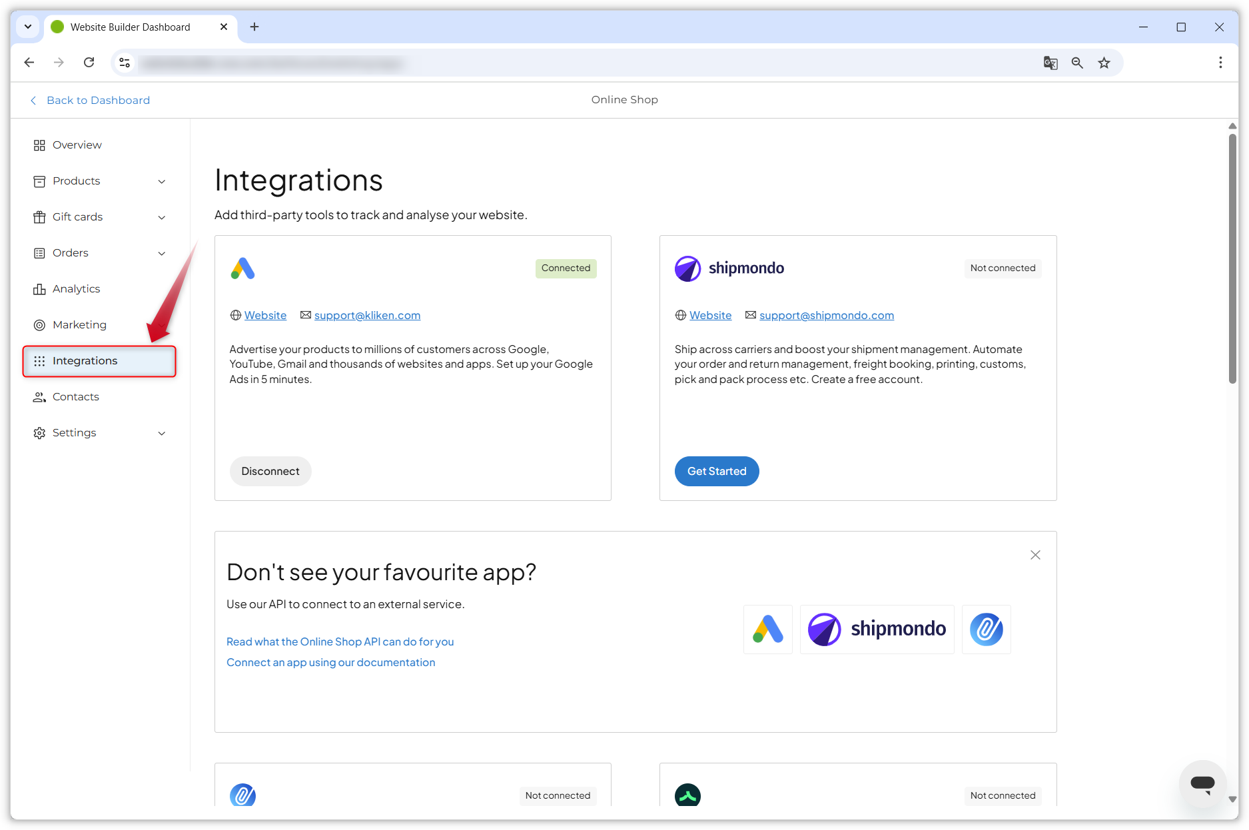Bookmark this page with the star icon

pyautogui.click(x=1104, y=63)
